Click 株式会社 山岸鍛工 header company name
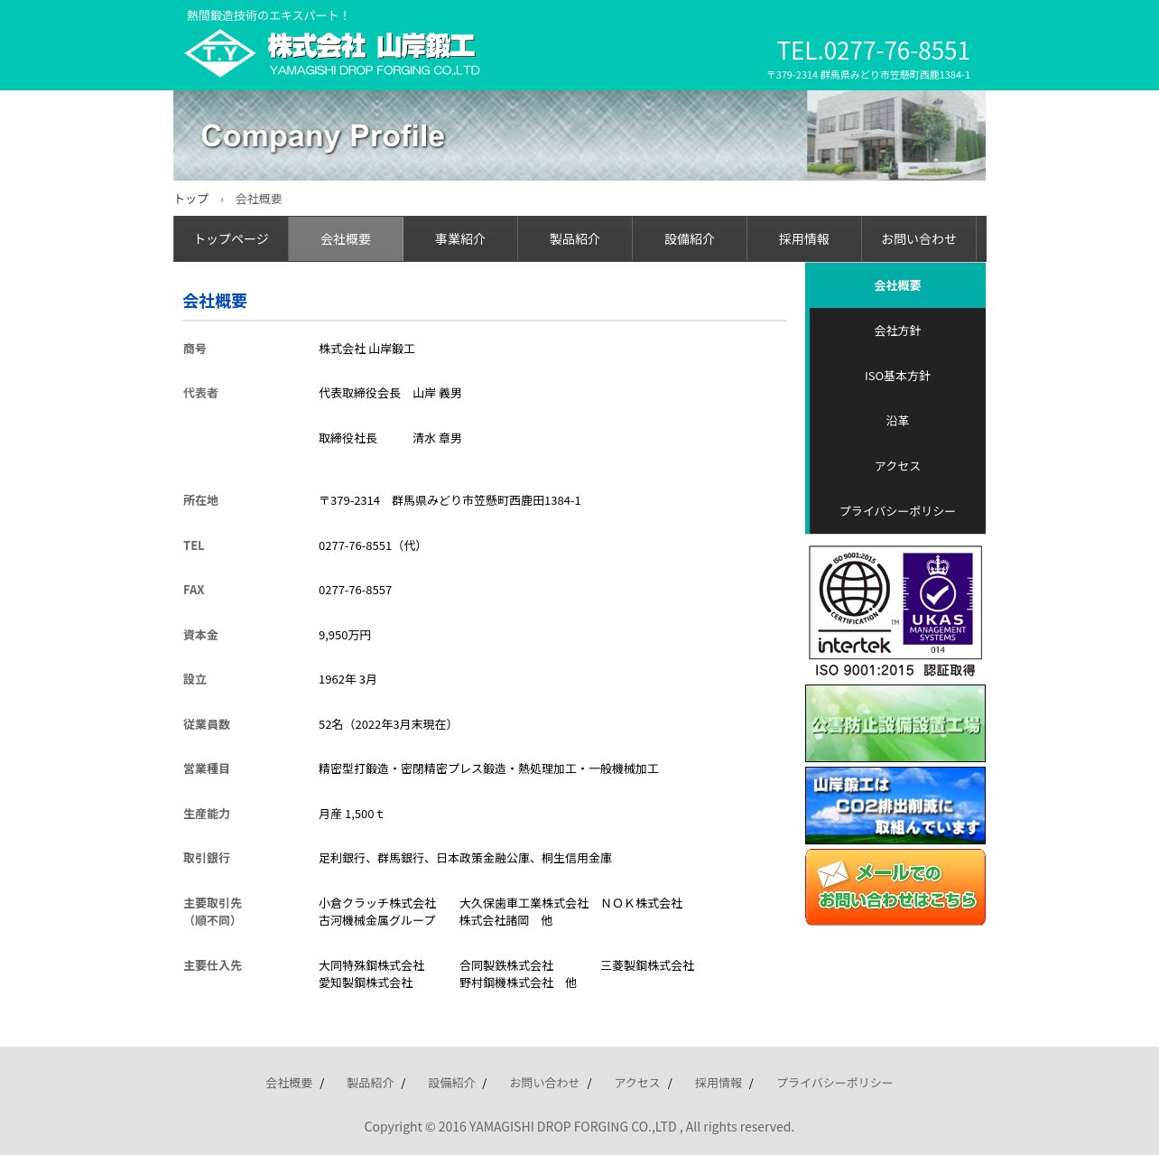Image resolution: width=1159 pixels, height=1155 pixels. click(x=373, y=46)
